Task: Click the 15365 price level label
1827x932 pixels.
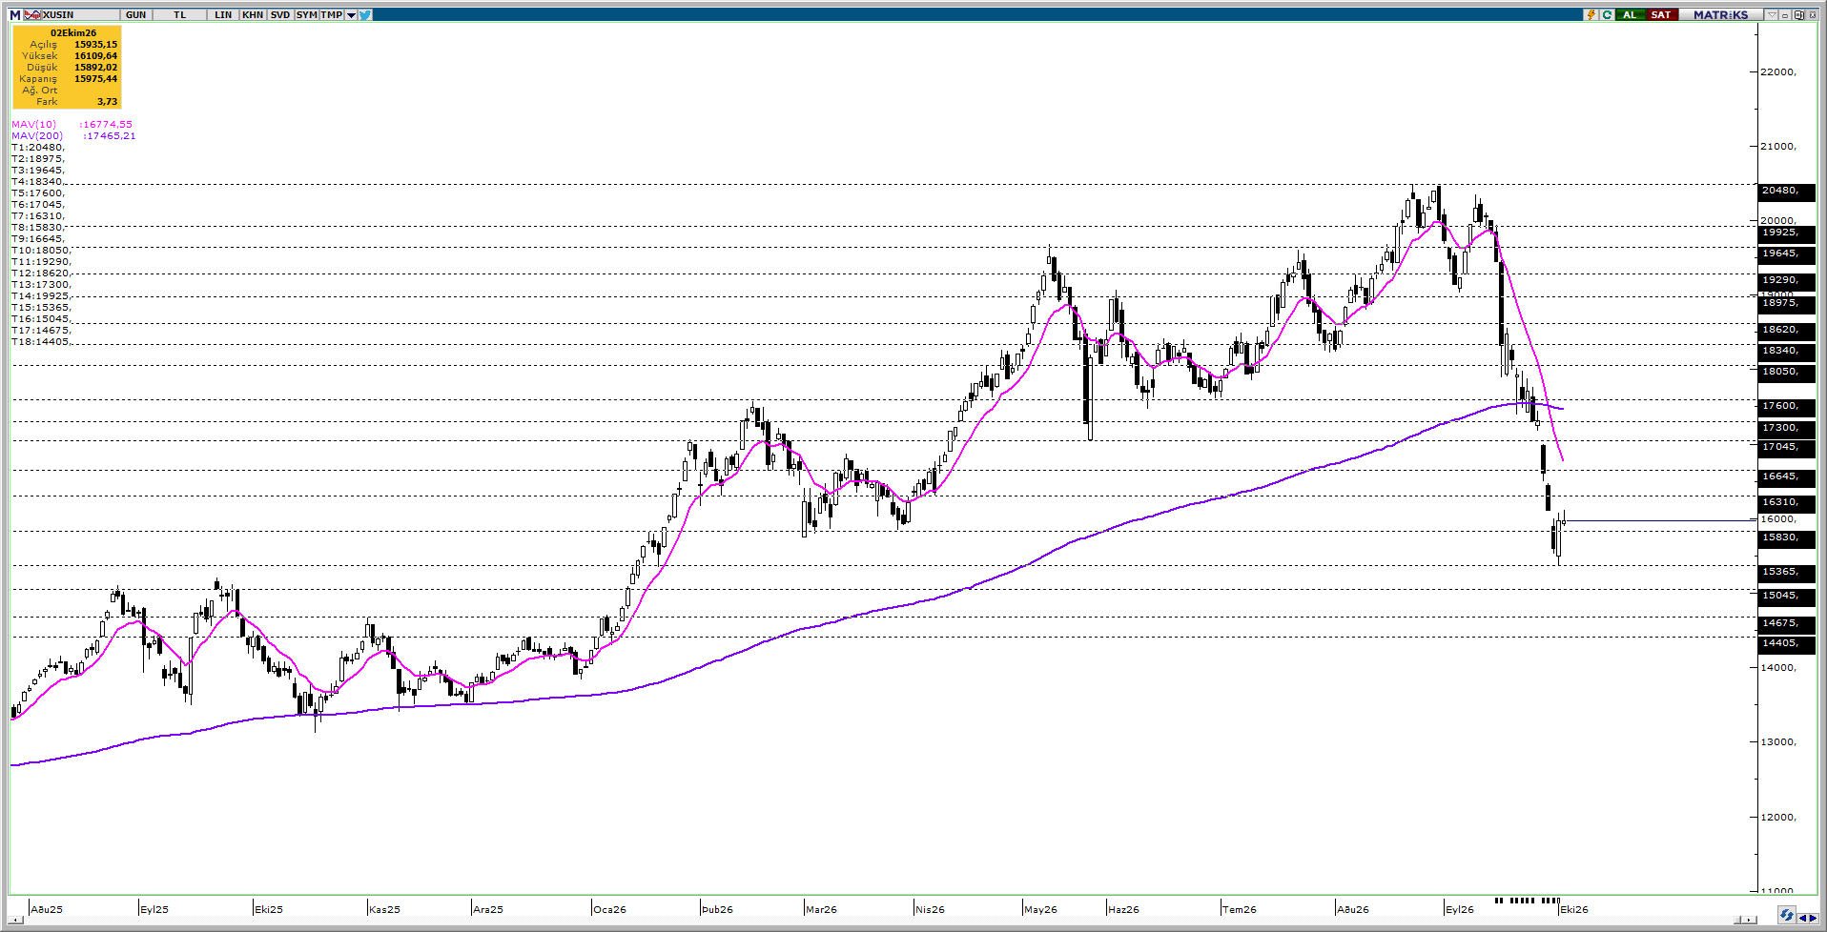Action: [1786, 572]
